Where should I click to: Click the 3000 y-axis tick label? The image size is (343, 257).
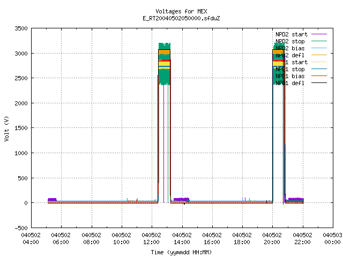pyautogui.click(x=21, y=54)
